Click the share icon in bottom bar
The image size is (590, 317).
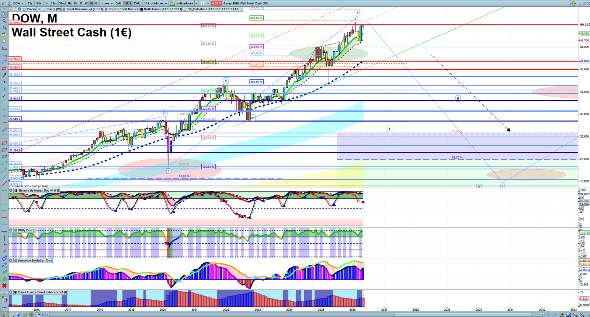[11, 315]
